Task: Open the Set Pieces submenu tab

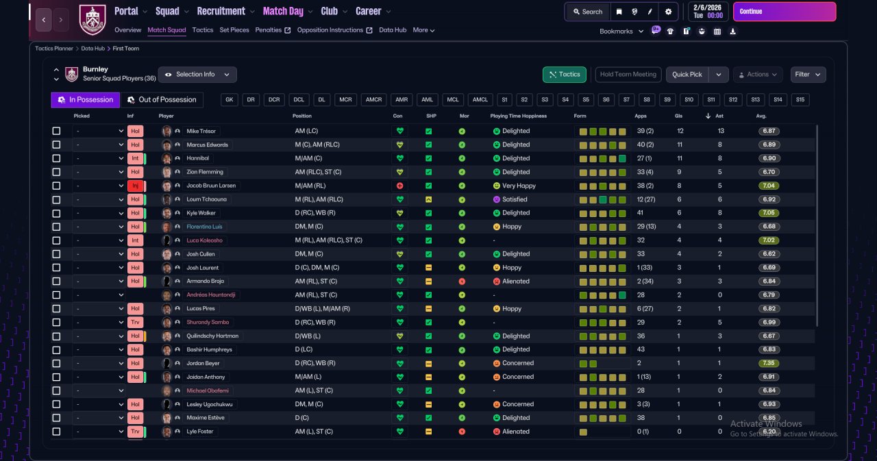Action: pos(234,30)
